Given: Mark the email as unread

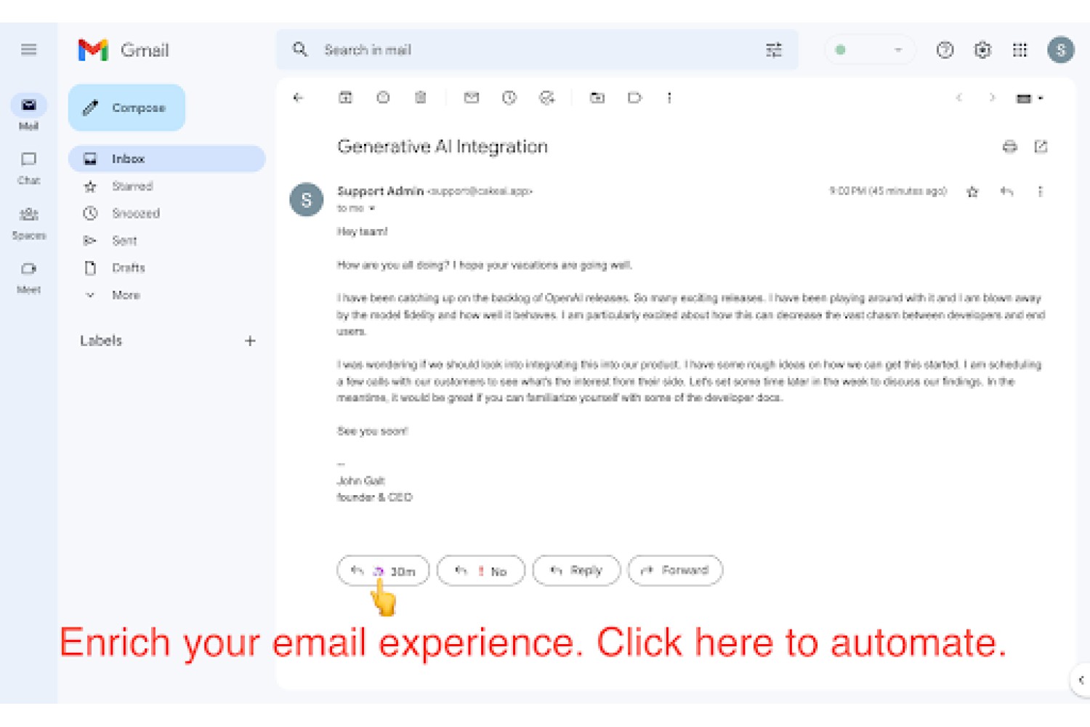Looking at the screenshot, I should pyautogui.click(x=472, y=97).
